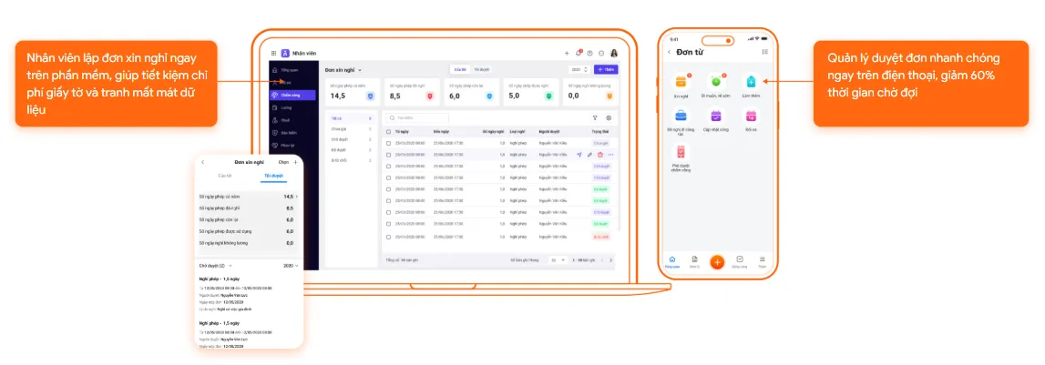Check the last row checkbox in the table

388,237
